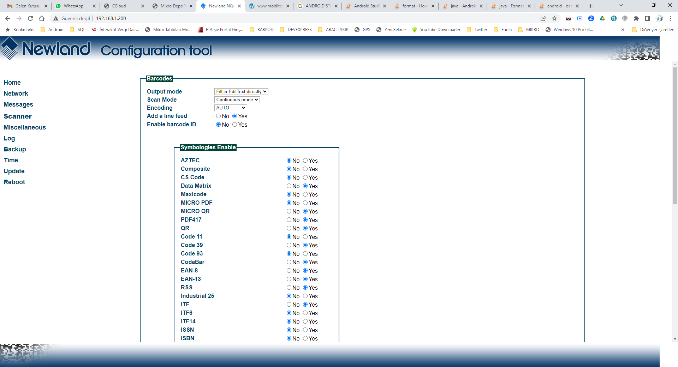Toggle the browser side panel icon
This screenshot has height=367, width=678.
click(x=648, y=18)
